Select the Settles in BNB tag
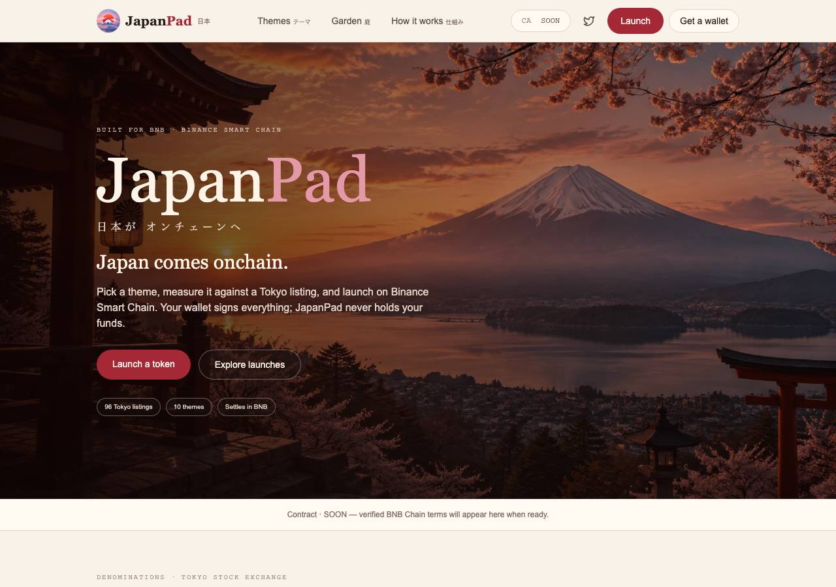The width and height of the screenshot is (836, 587). click(246, 407)
